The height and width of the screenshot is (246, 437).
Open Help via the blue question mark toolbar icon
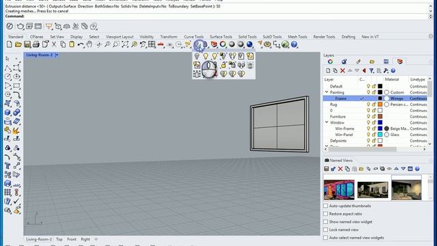point(294,44)
